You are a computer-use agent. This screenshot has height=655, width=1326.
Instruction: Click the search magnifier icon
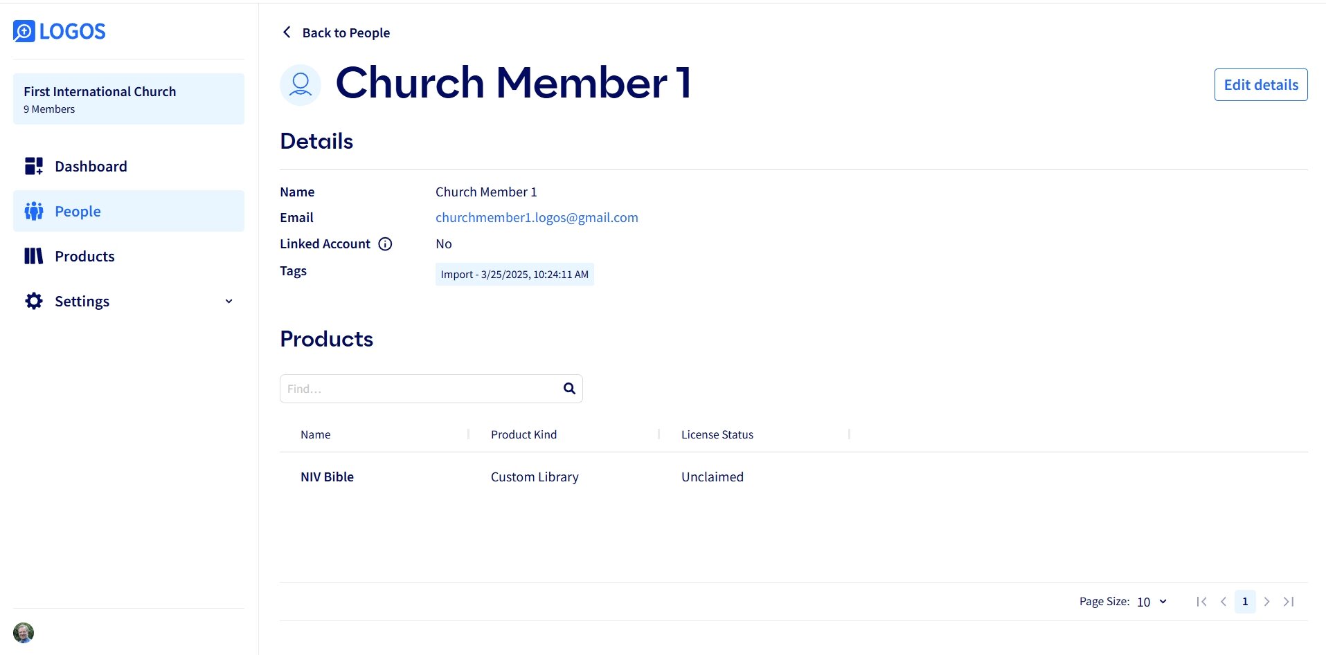[x=569, y=389]
